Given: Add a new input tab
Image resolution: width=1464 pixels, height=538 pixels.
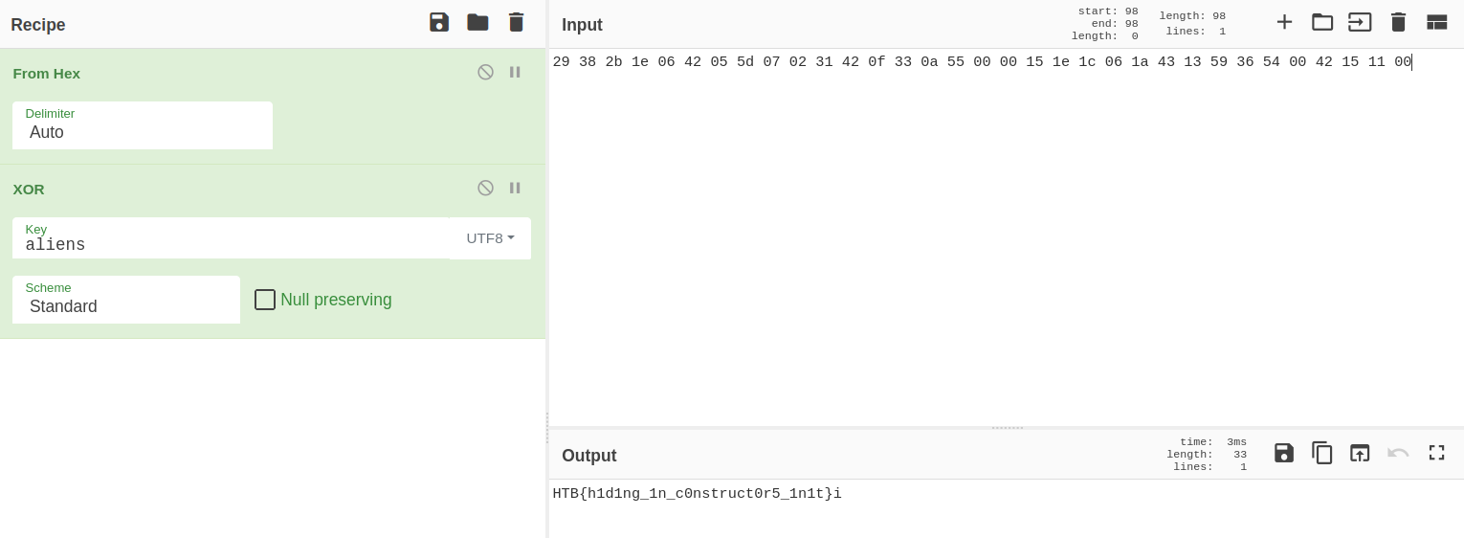Looking at the screenshot, I should 1284,22.
